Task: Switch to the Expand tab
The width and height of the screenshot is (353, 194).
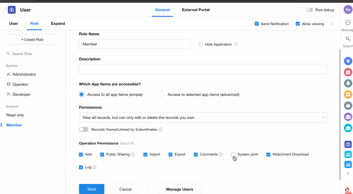Action: (x=58, y=23)
